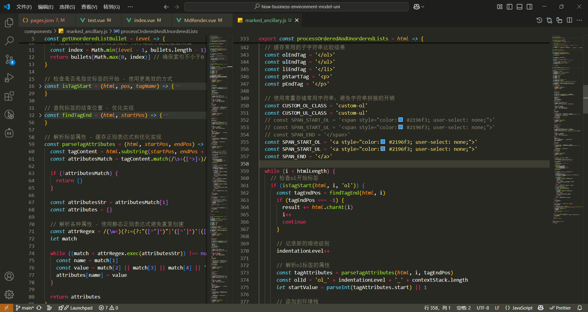Open the Explorer view in activity bar
The width and height of the screenshot is (588, 312).
(9, 23)
